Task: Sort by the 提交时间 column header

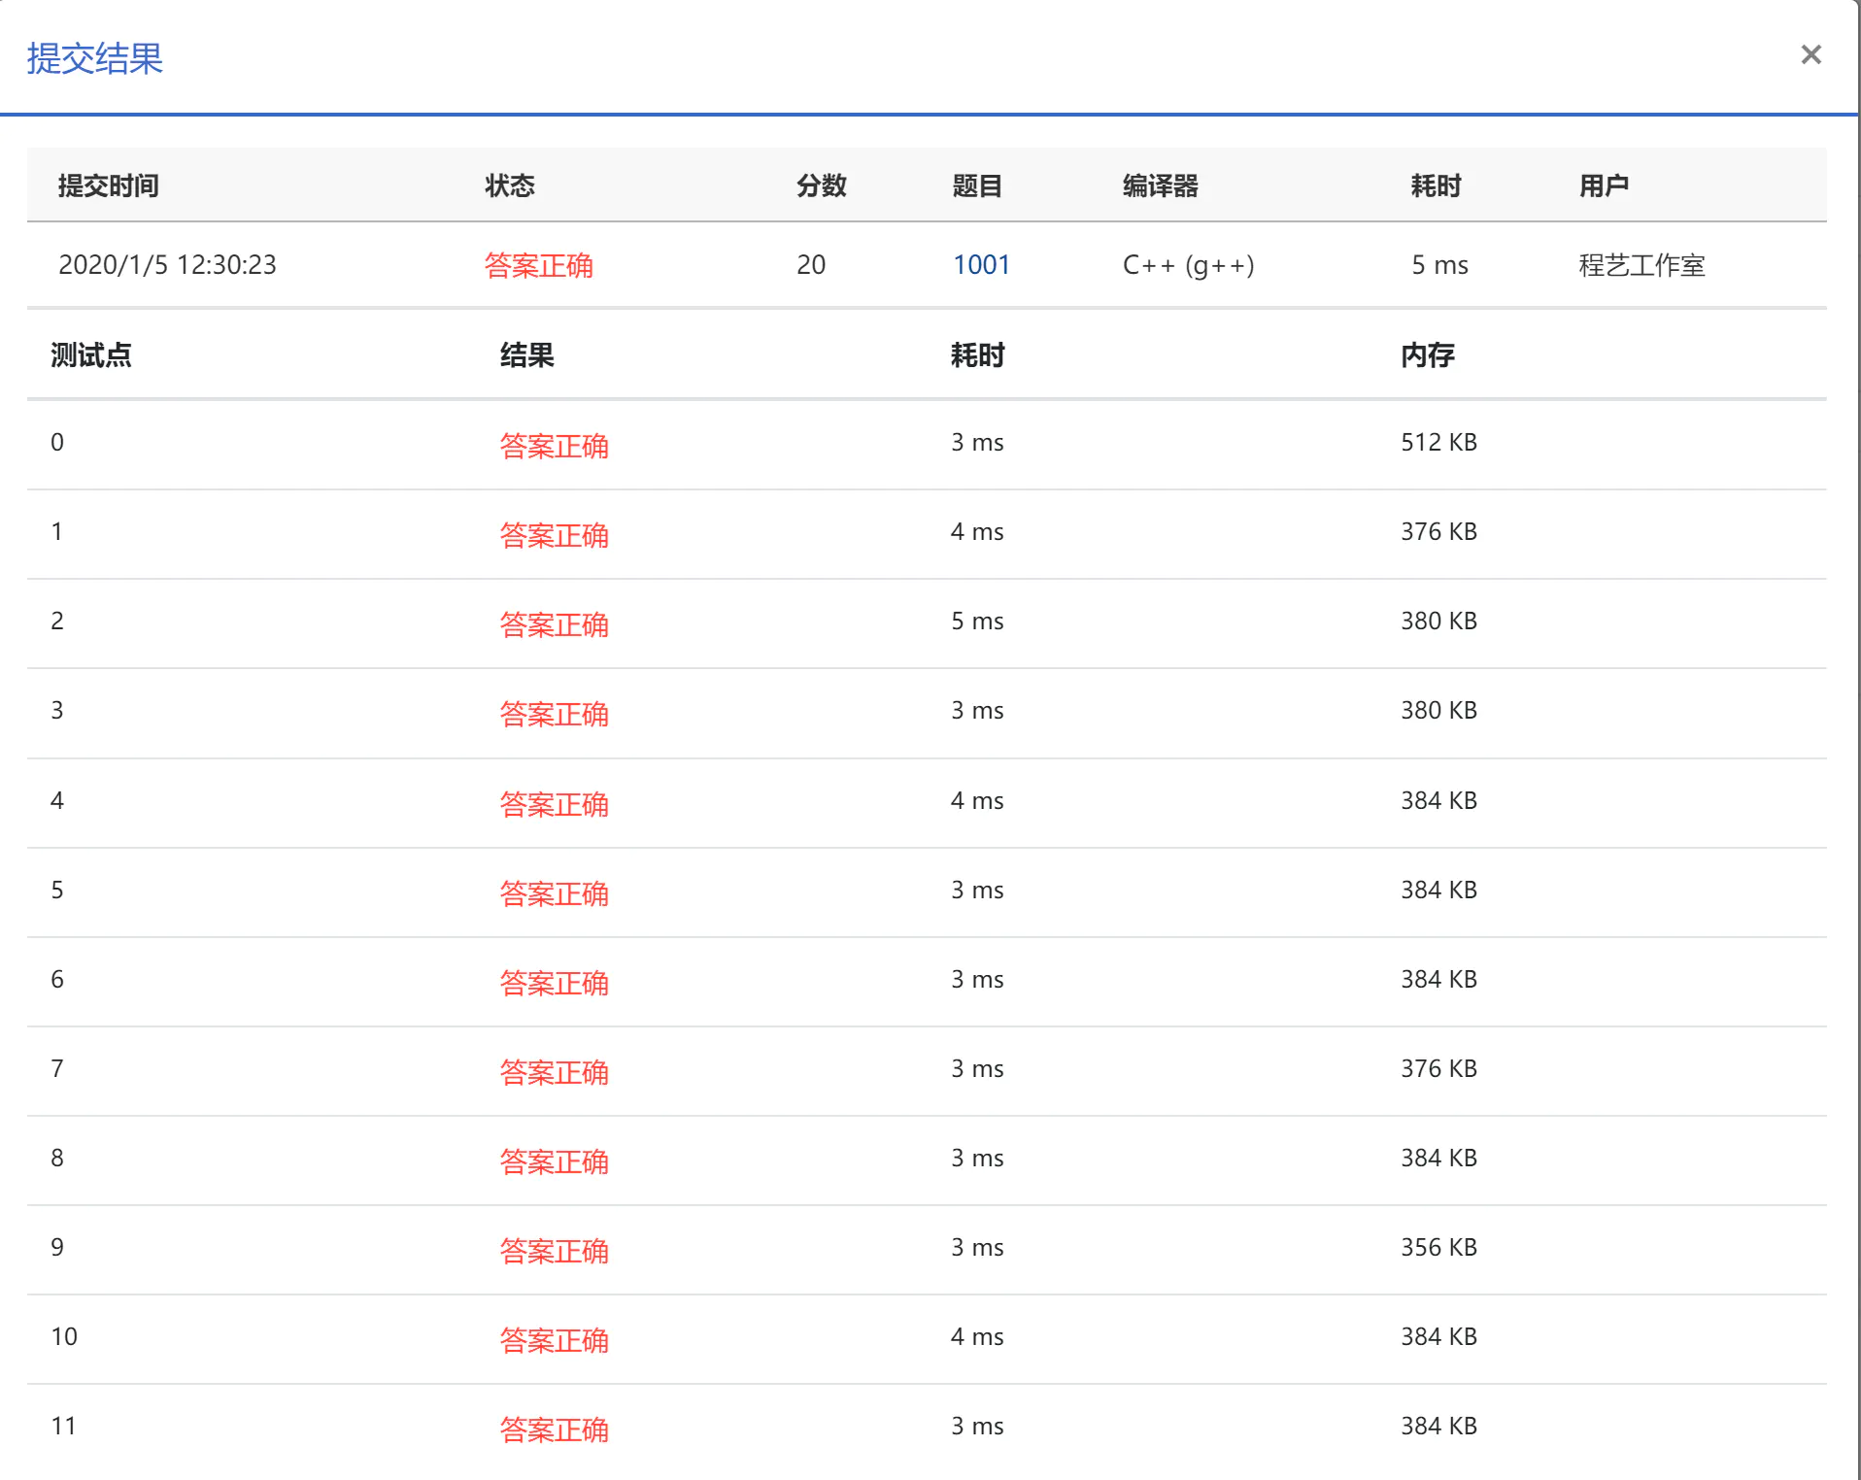Action: 108,185
